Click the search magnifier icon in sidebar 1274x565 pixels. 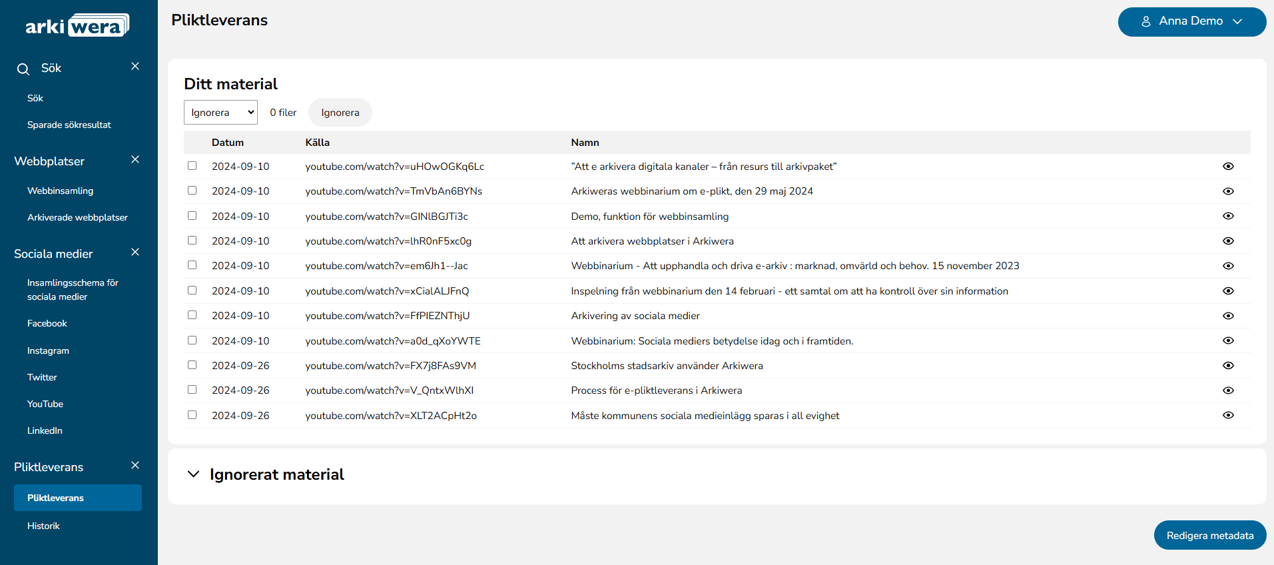(x=23, y=69)
